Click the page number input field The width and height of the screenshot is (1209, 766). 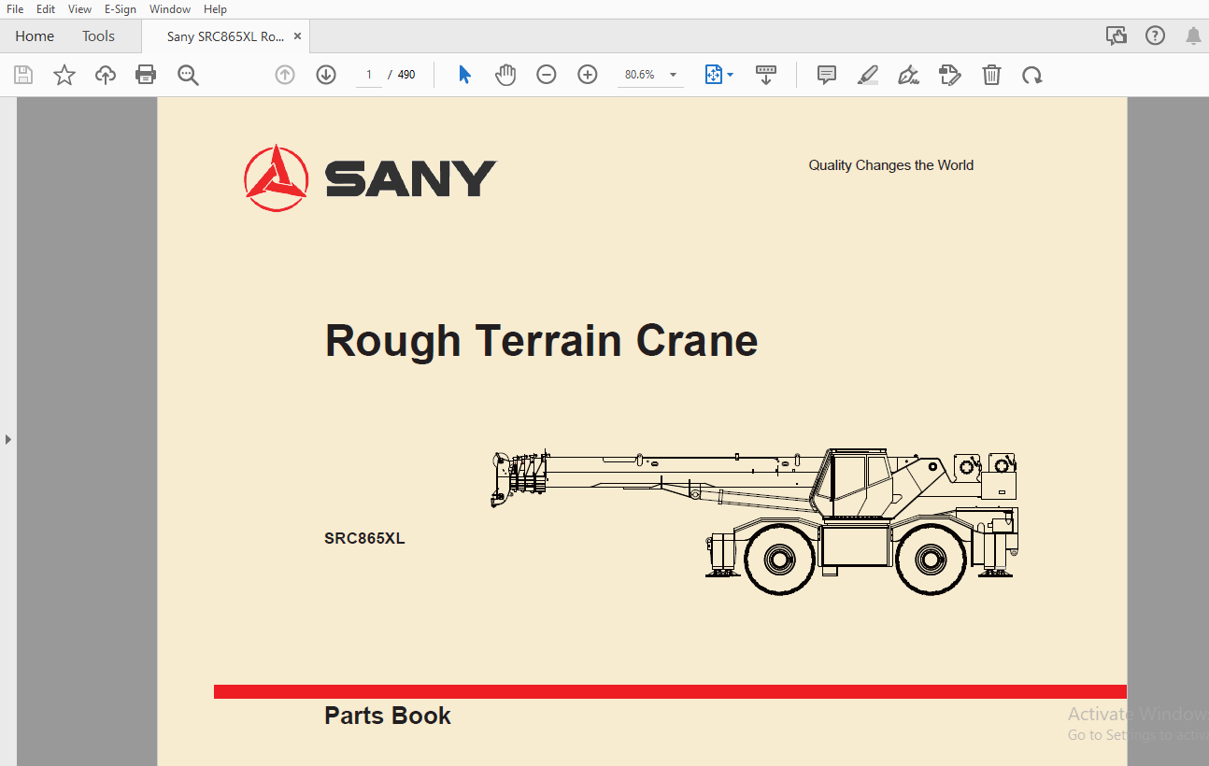[369, 75]
